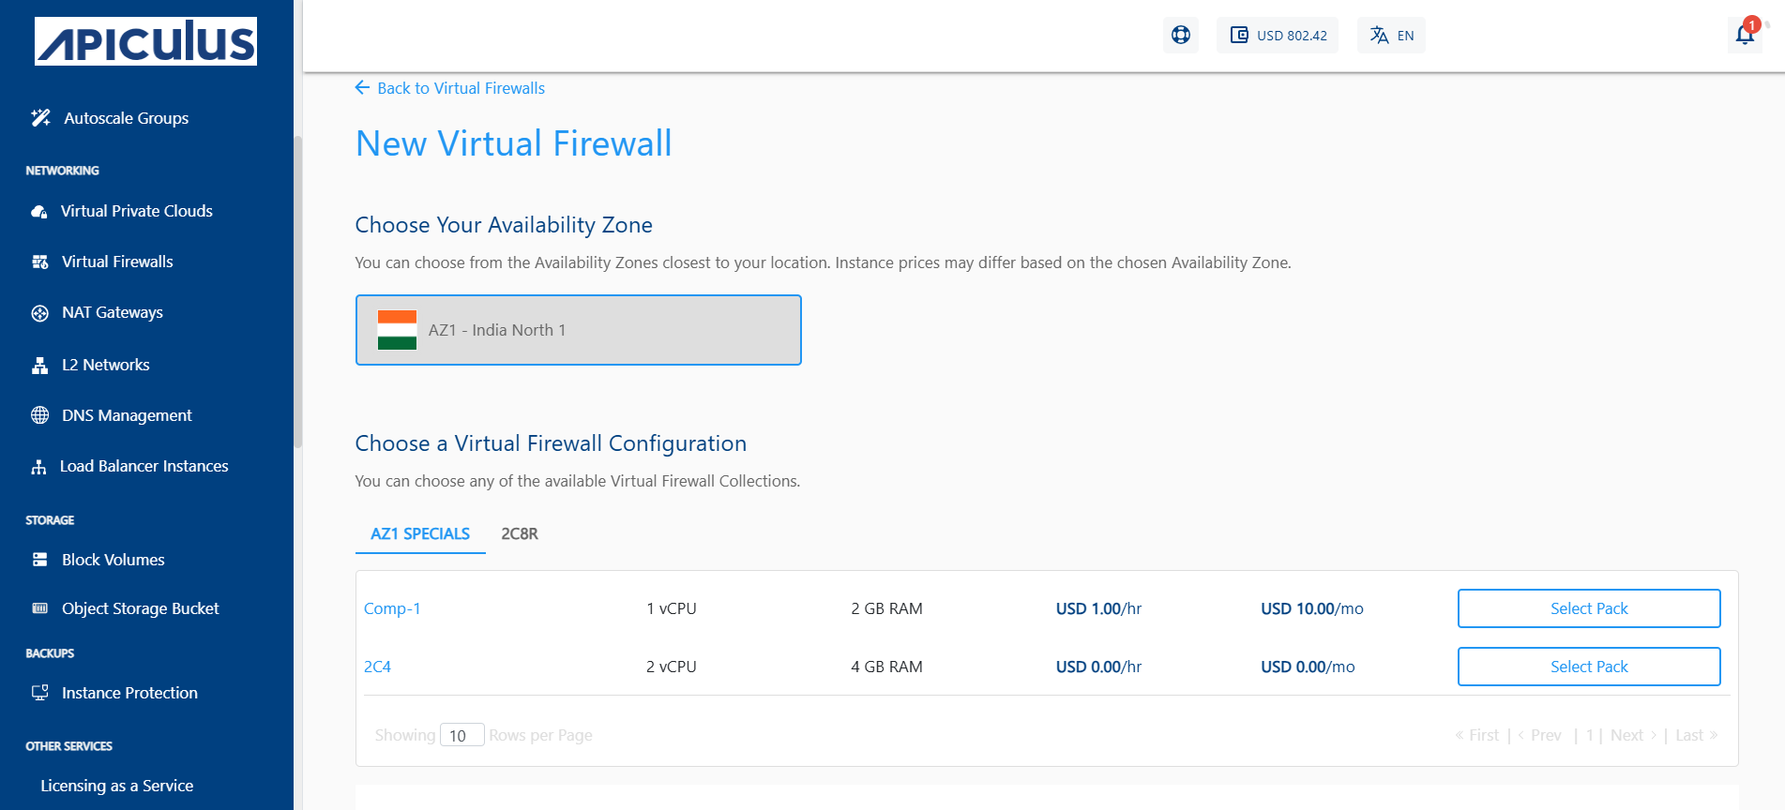Open Load Balancer Instances
This screenshot has width=1785, height=810.
[144, 466]
